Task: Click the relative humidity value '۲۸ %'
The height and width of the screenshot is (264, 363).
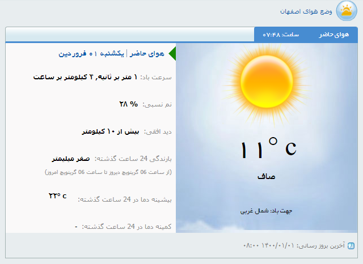Action: tap(129, 104)
